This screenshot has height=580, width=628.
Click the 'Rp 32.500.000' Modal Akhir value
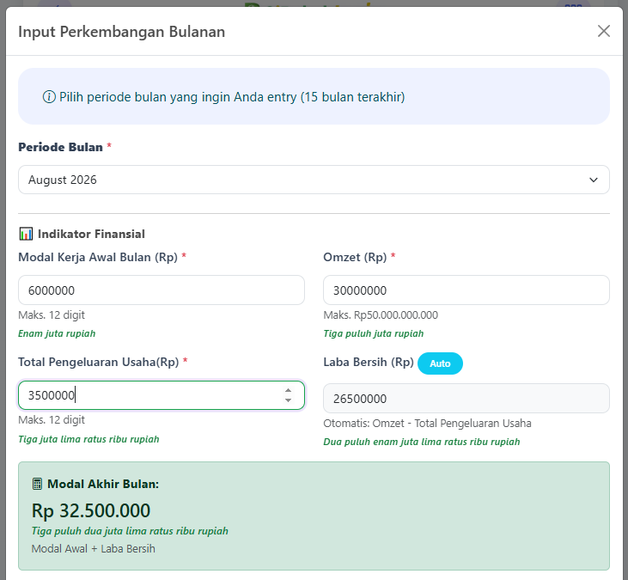[x=91, y=510]
